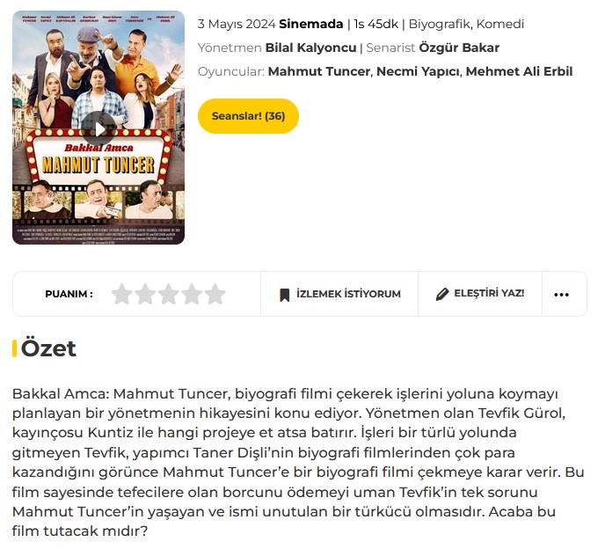Select the third rating star
Image resolution: width=605 pixels, height=549 pixels.
(x=169, y=294)
